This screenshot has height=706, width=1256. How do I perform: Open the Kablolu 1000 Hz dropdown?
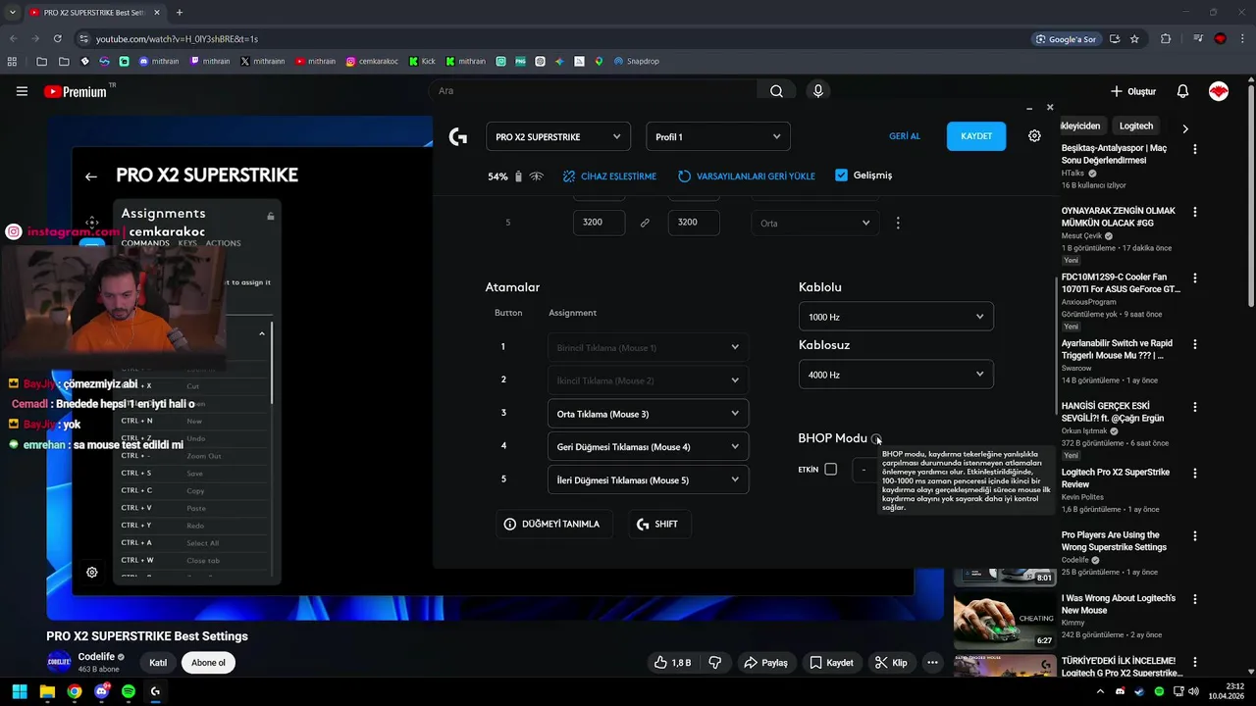click(896, 317)
